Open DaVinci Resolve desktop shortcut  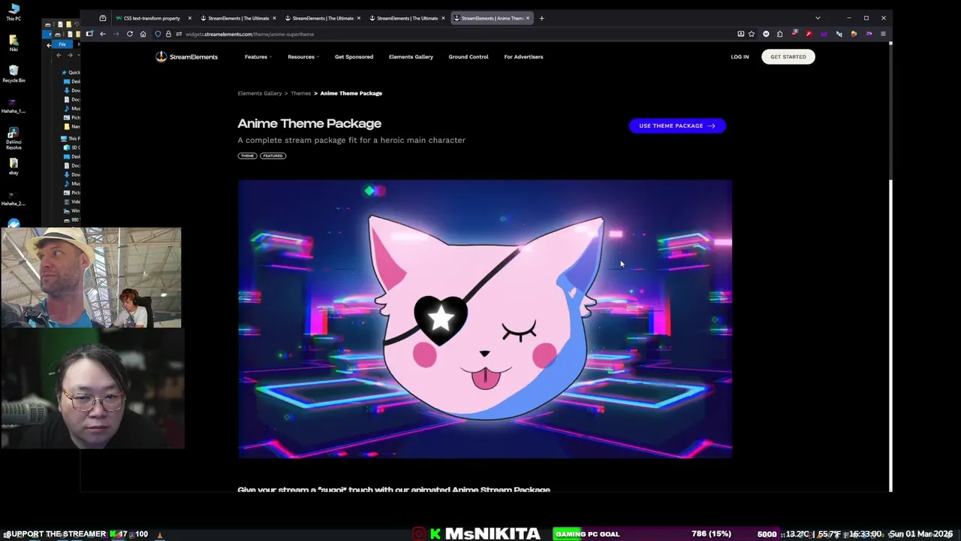coord(14,139)
